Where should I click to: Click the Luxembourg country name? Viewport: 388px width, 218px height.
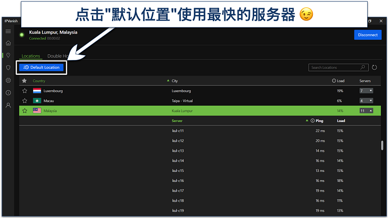pyautogui.click(x=53, y=91)
